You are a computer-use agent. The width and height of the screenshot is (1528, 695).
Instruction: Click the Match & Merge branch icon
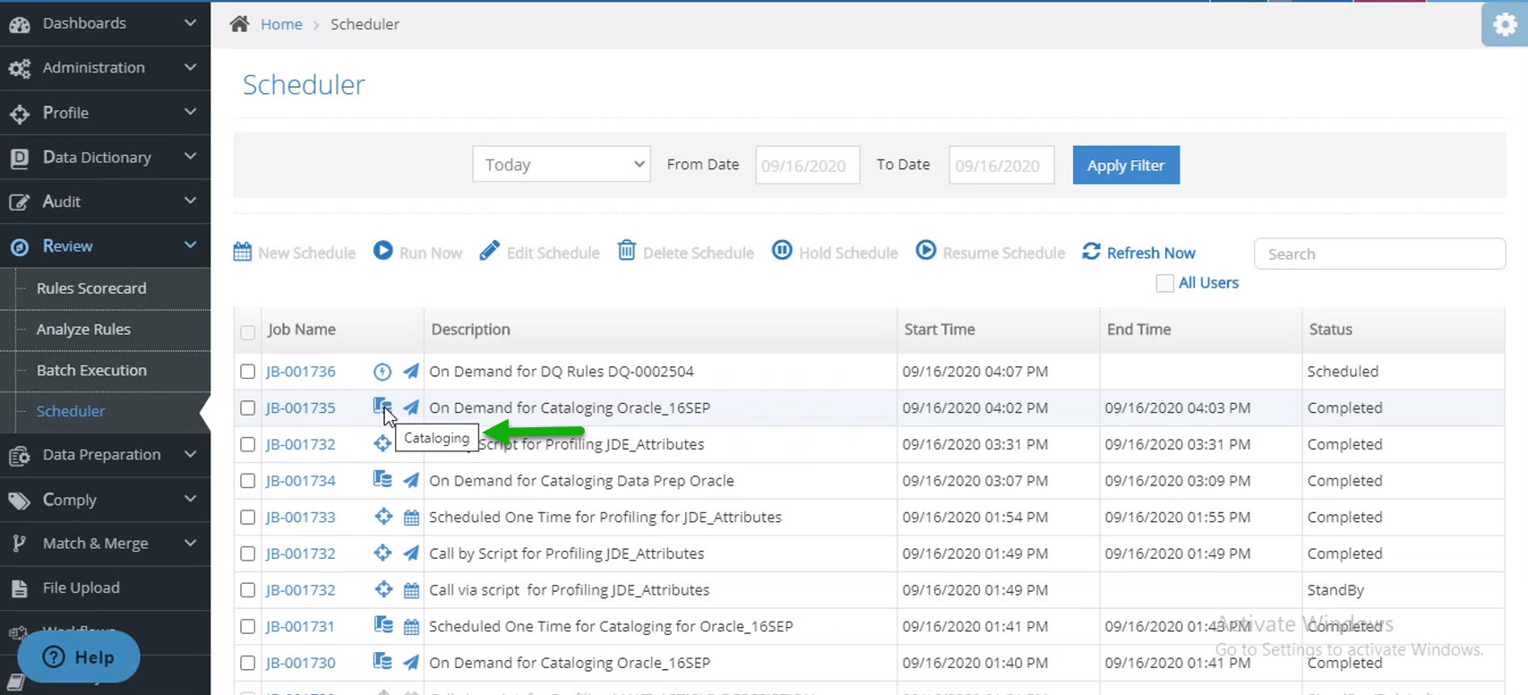(x=20, y=544)
